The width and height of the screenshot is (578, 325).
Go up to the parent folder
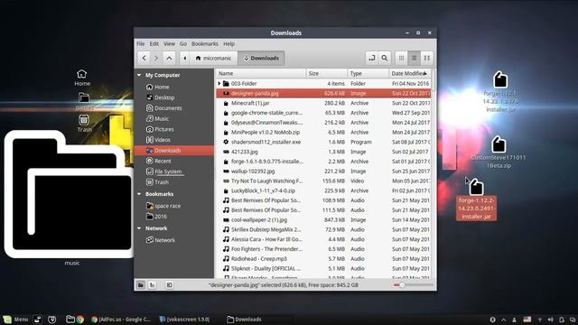pos(169,58)
